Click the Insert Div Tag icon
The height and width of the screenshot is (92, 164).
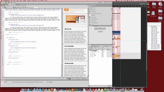click(90, 12)
